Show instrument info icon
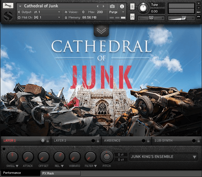 pos(122,6)
